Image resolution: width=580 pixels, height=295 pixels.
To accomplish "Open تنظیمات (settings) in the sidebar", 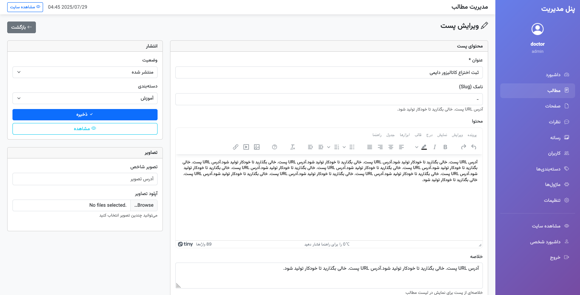I will pos(537,200).
